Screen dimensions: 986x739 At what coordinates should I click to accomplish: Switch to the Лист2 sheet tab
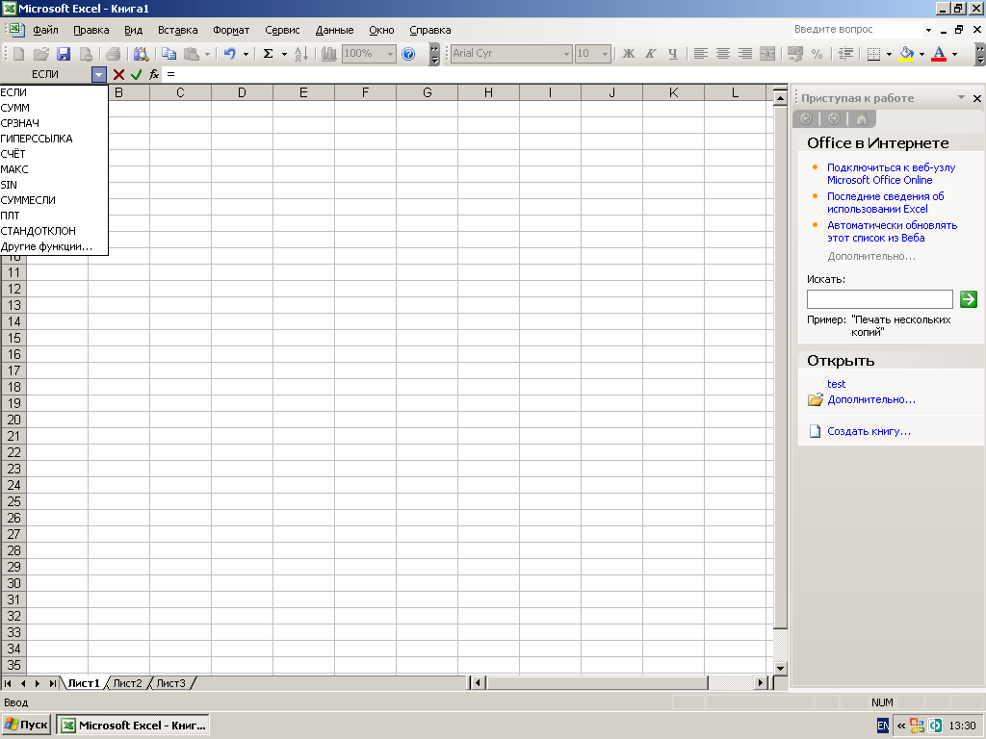(x=128, y=683)
